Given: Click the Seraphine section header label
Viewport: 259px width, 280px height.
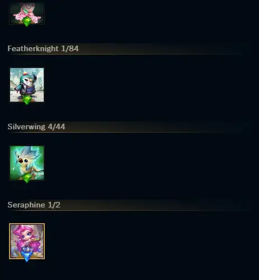Looking at the screenshot, I should [x=26, y=205].
